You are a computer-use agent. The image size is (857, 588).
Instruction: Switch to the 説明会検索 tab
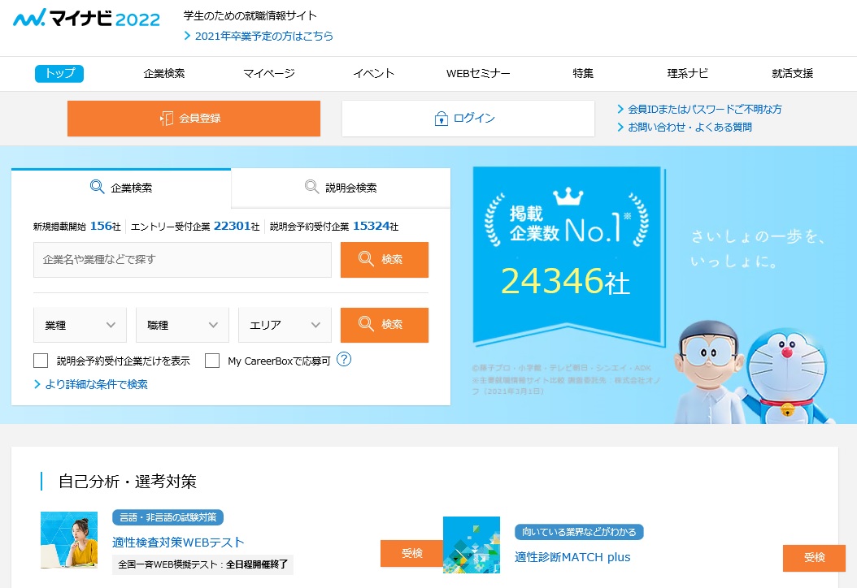click(341, 188)
